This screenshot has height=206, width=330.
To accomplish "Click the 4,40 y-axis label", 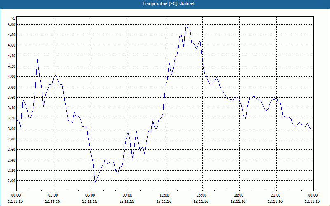I will [x=12, y=56].
